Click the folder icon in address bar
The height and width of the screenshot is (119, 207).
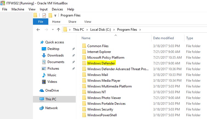click(65, 30)
